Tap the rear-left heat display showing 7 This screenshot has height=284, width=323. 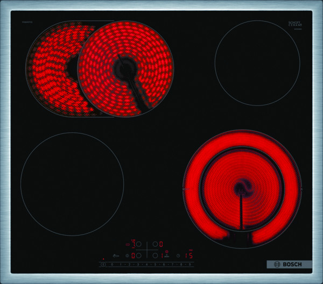click(134, 244)
